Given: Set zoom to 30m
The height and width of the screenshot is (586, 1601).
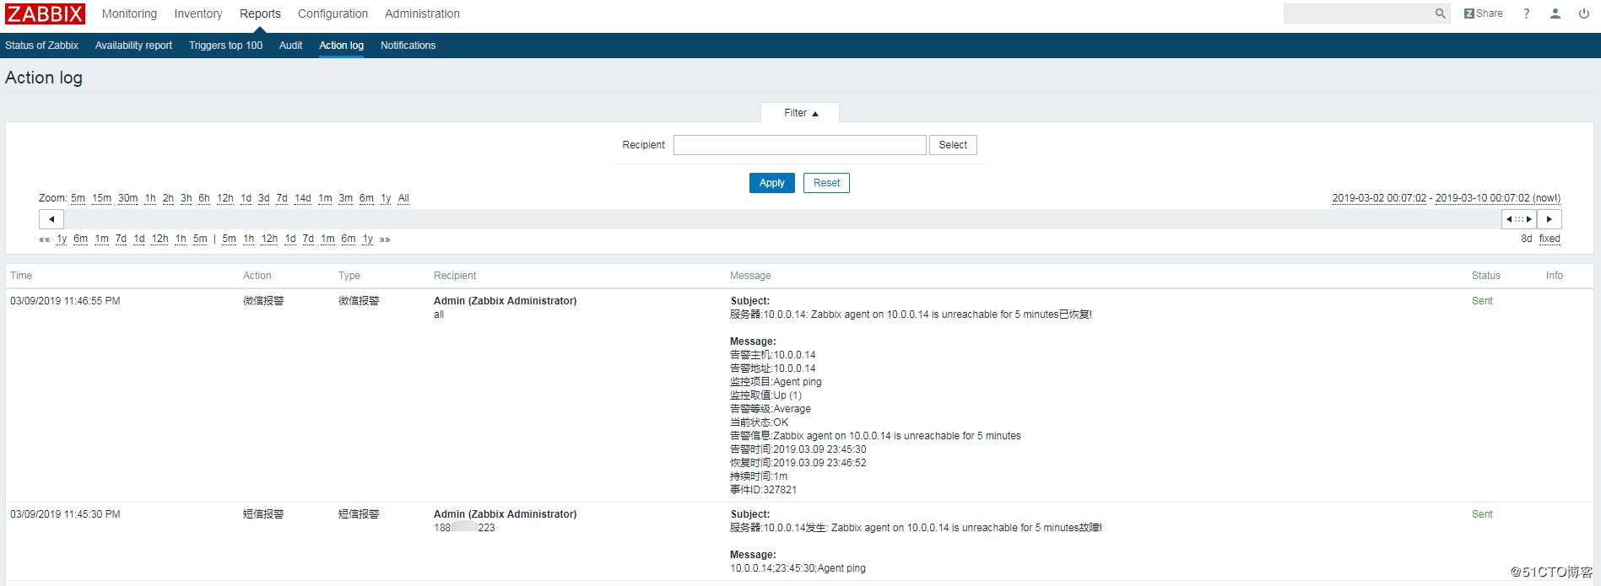Looking at the screenshot, I should click(x=127, y=198).
